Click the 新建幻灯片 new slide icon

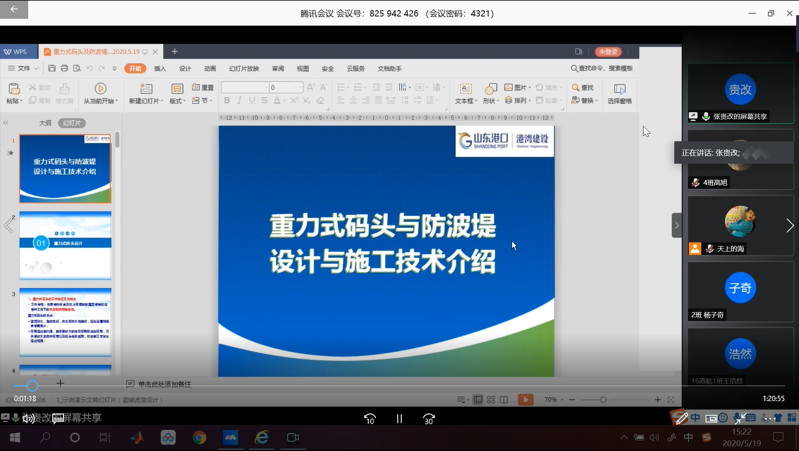coord(146,89)
